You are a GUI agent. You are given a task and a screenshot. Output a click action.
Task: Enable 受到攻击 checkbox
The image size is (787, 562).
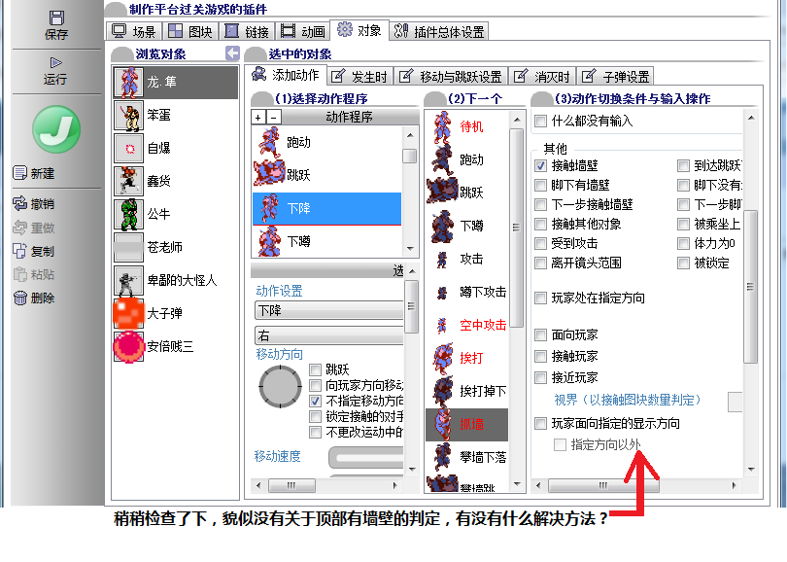pyautogui.click(x=540, y=244)
